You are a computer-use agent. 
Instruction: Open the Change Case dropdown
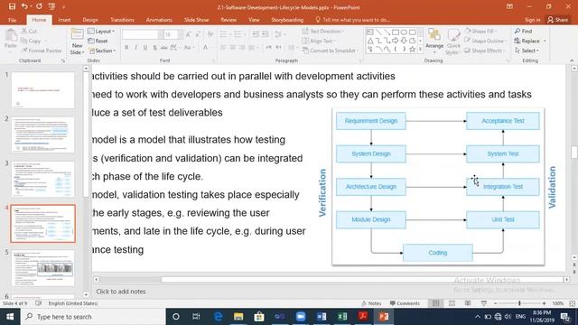click(188, 48)
